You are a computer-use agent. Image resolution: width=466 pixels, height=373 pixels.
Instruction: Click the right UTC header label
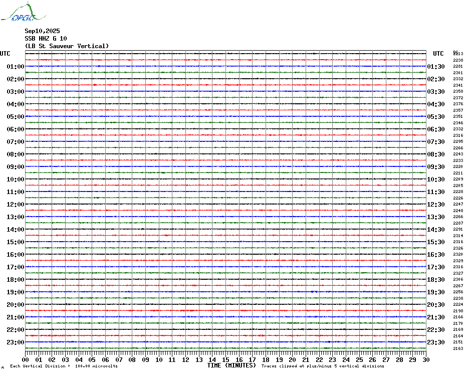coord(438,54)
